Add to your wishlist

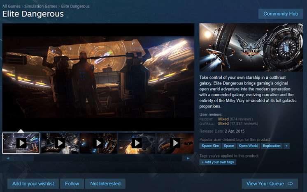(x=33, y=184)
